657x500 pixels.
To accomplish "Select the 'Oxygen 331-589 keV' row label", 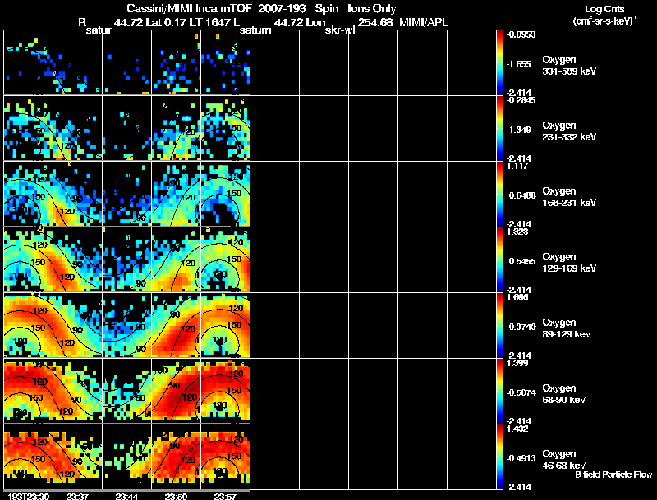I will point(569,66).
